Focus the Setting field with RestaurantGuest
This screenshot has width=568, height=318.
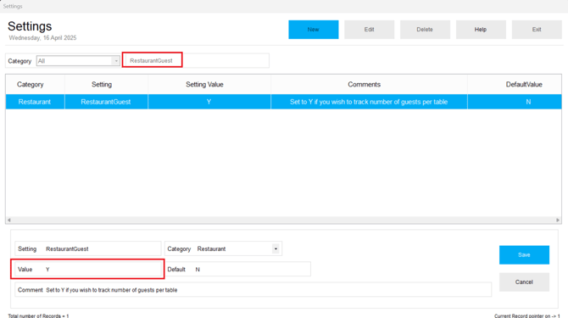[x=88, y=248]
